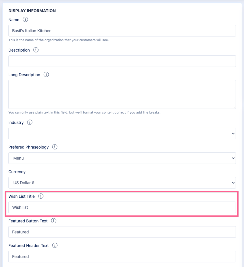Image resolution: width=244 pixels, height=267 pixels.
Task: Focus the empty Description input field
Action: click(x=122, y=61)
